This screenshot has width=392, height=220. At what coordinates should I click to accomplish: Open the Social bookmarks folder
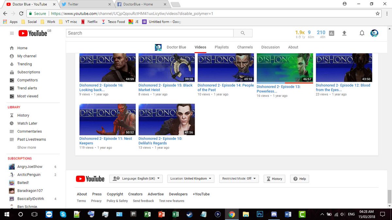(x=29, y=22)
